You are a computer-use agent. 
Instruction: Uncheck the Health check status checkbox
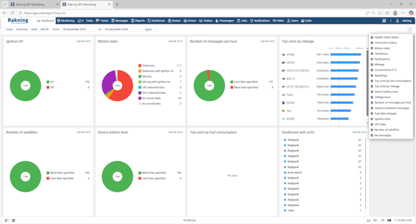(372, 37)
